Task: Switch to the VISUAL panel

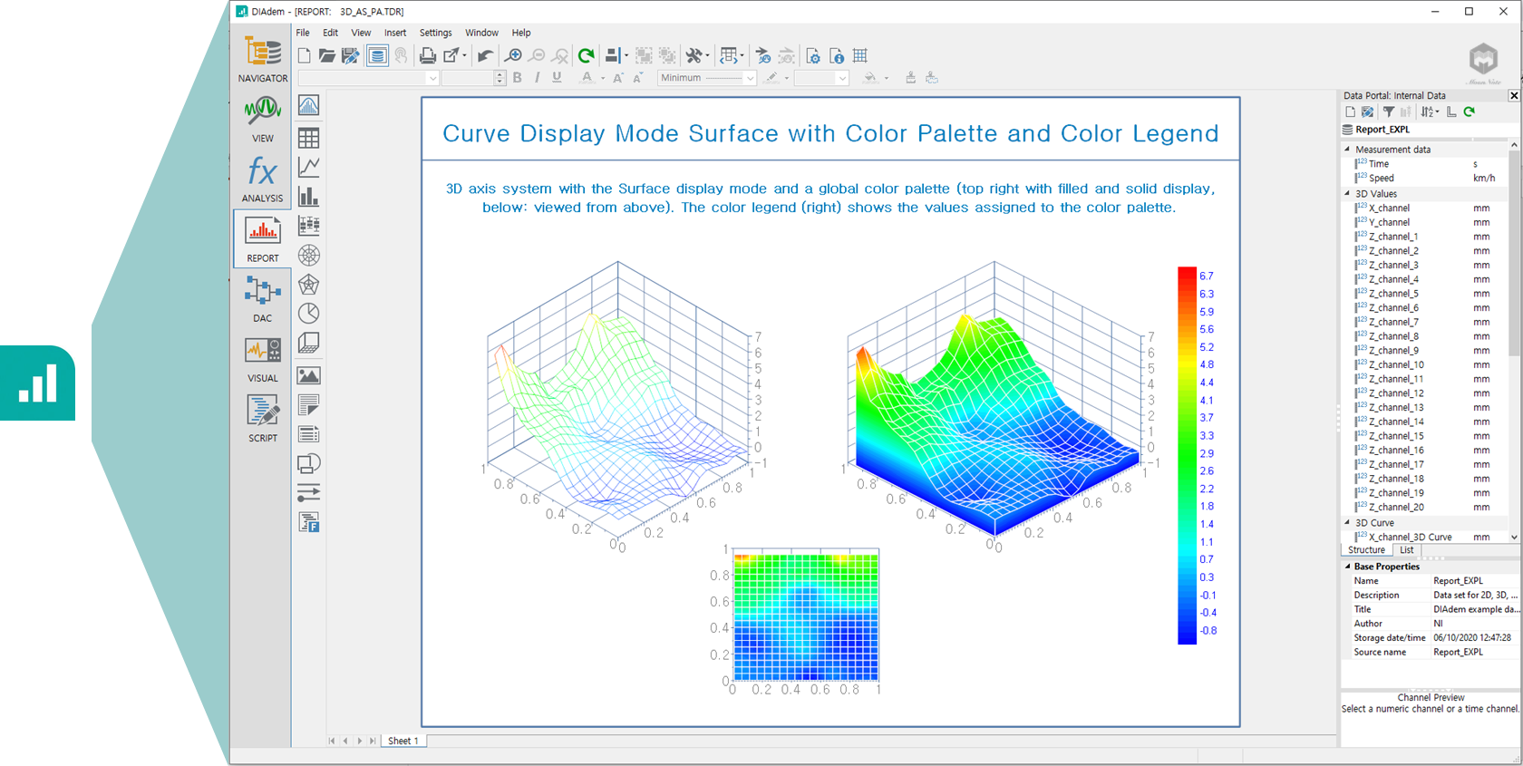Action: 262,359
